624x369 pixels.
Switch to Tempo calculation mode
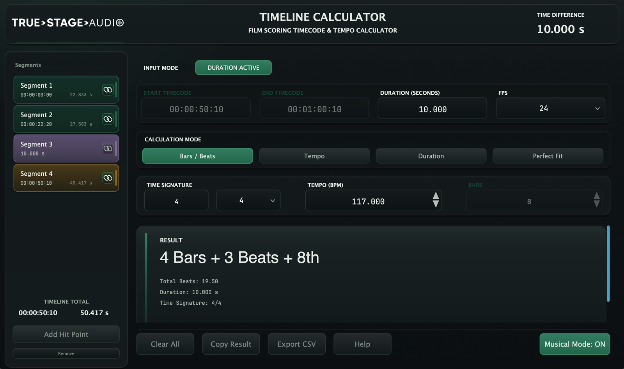point(314,156)
